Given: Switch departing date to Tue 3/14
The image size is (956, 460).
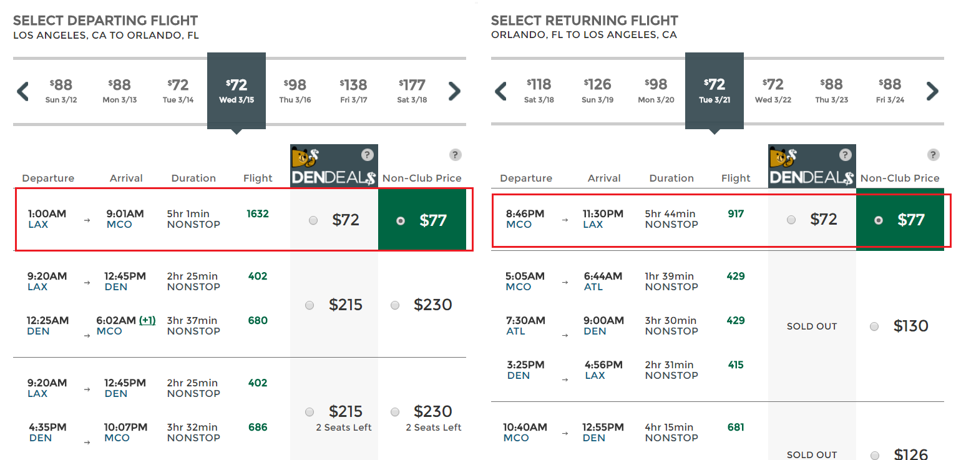Looking at the screenshot, I should pos(178,91).
